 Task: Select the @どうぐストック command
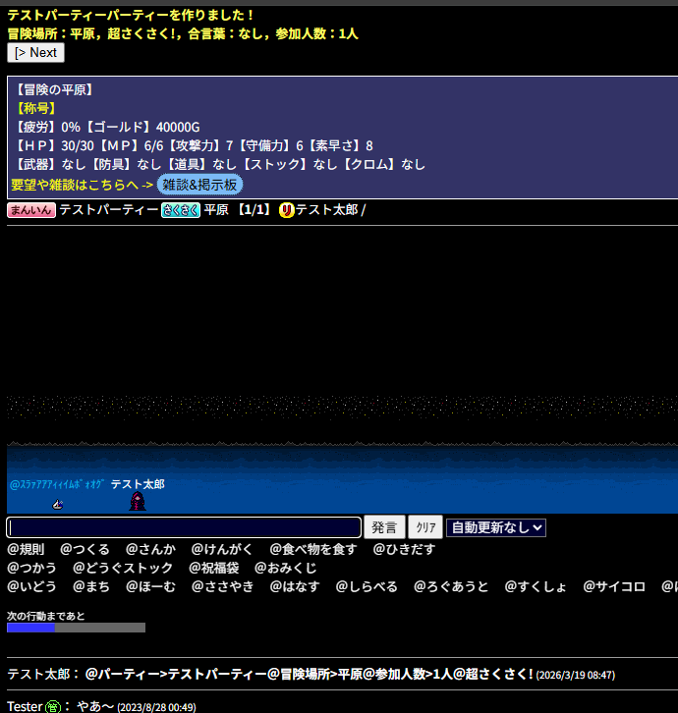[123, 568]
